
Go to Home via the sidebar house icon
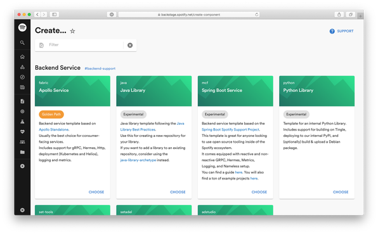pos(22,56)
